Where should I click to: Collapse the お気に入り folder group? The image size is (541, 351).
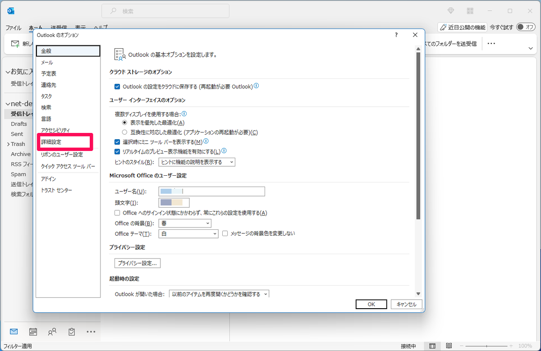coord(8,72)
